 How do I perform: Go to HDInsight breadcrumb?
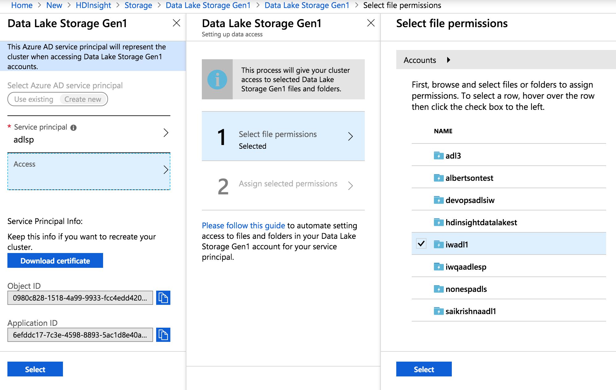click(93, 5)
